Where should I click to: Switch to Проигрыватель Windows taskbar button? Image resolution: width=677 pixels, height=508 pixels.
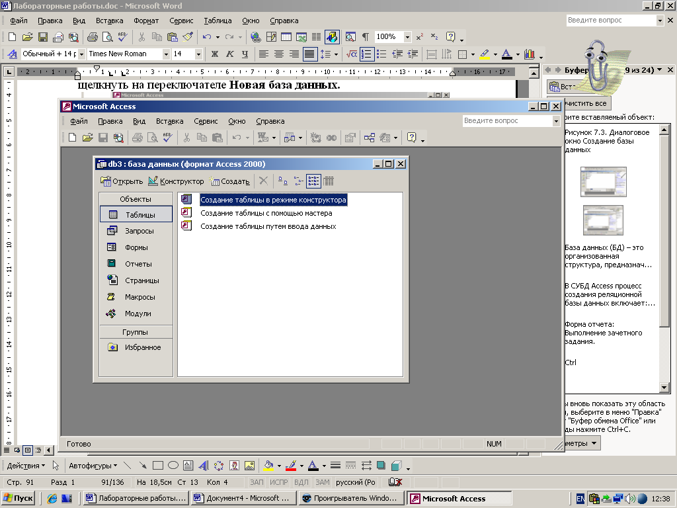[350, 498]
